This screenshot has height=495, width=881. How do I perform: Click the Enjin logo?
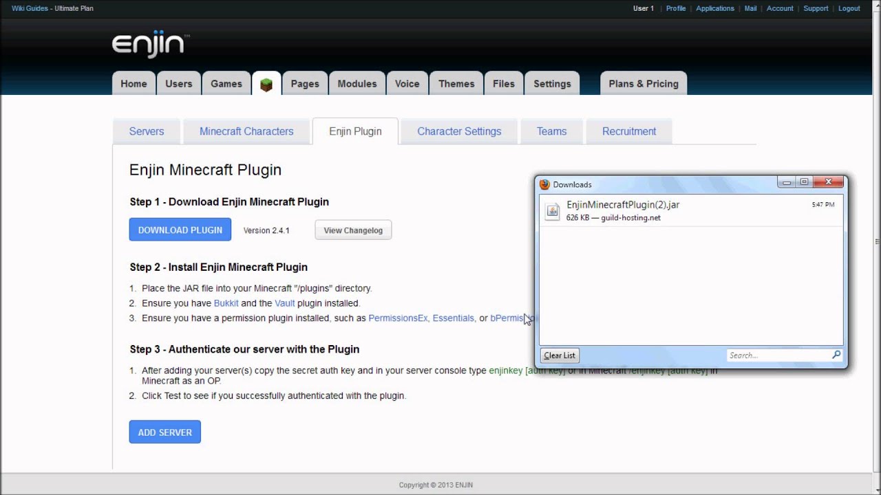tap(150, 45)
